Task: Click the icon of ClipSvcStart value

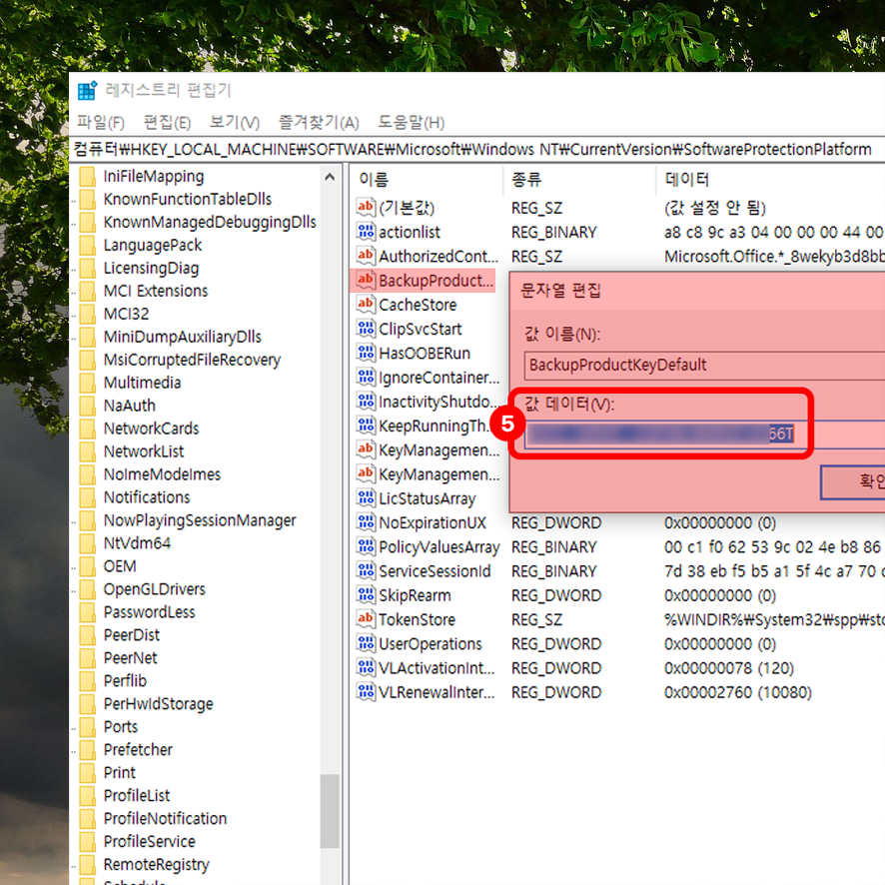Action: (366, 329)
